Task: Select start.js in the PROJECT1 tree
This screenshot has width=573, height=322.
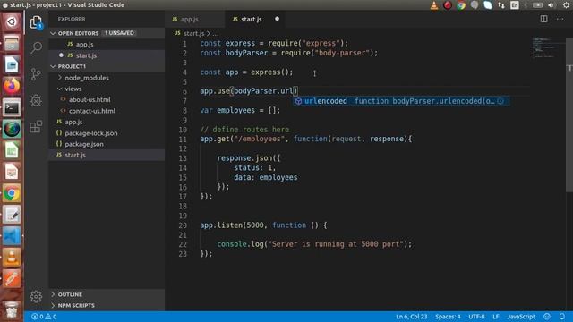Action: tap(75, 155)
